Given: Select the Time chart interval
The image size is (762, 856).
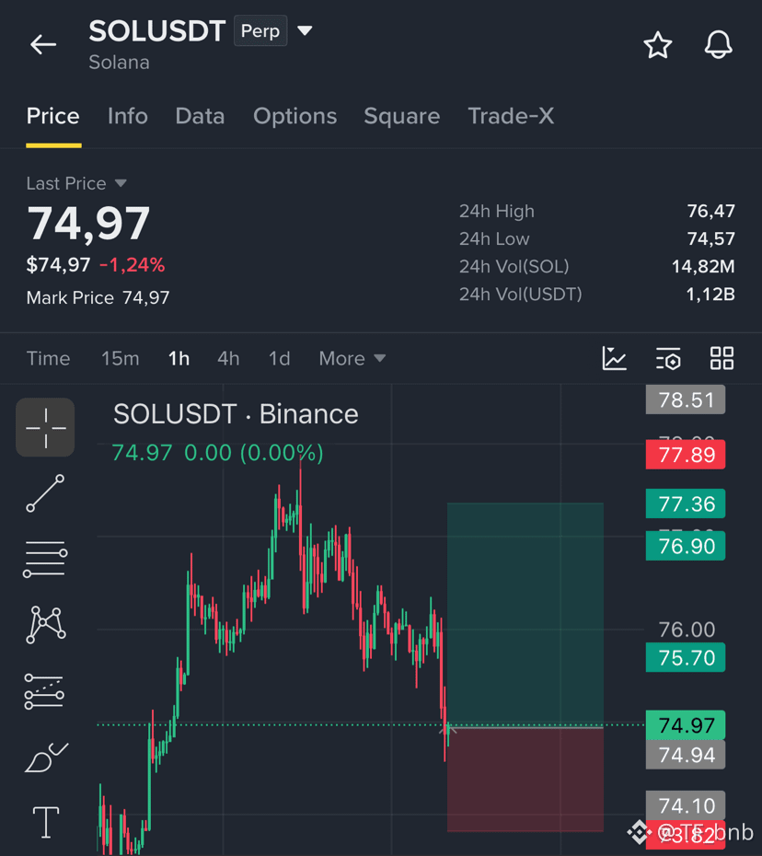Looking at the screenshot, I should pyautogui.click(x=48, y=359).
